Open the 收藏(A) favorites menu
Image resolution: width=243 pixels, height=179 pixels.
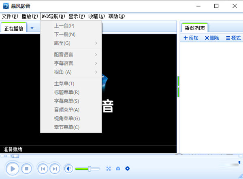96,16
